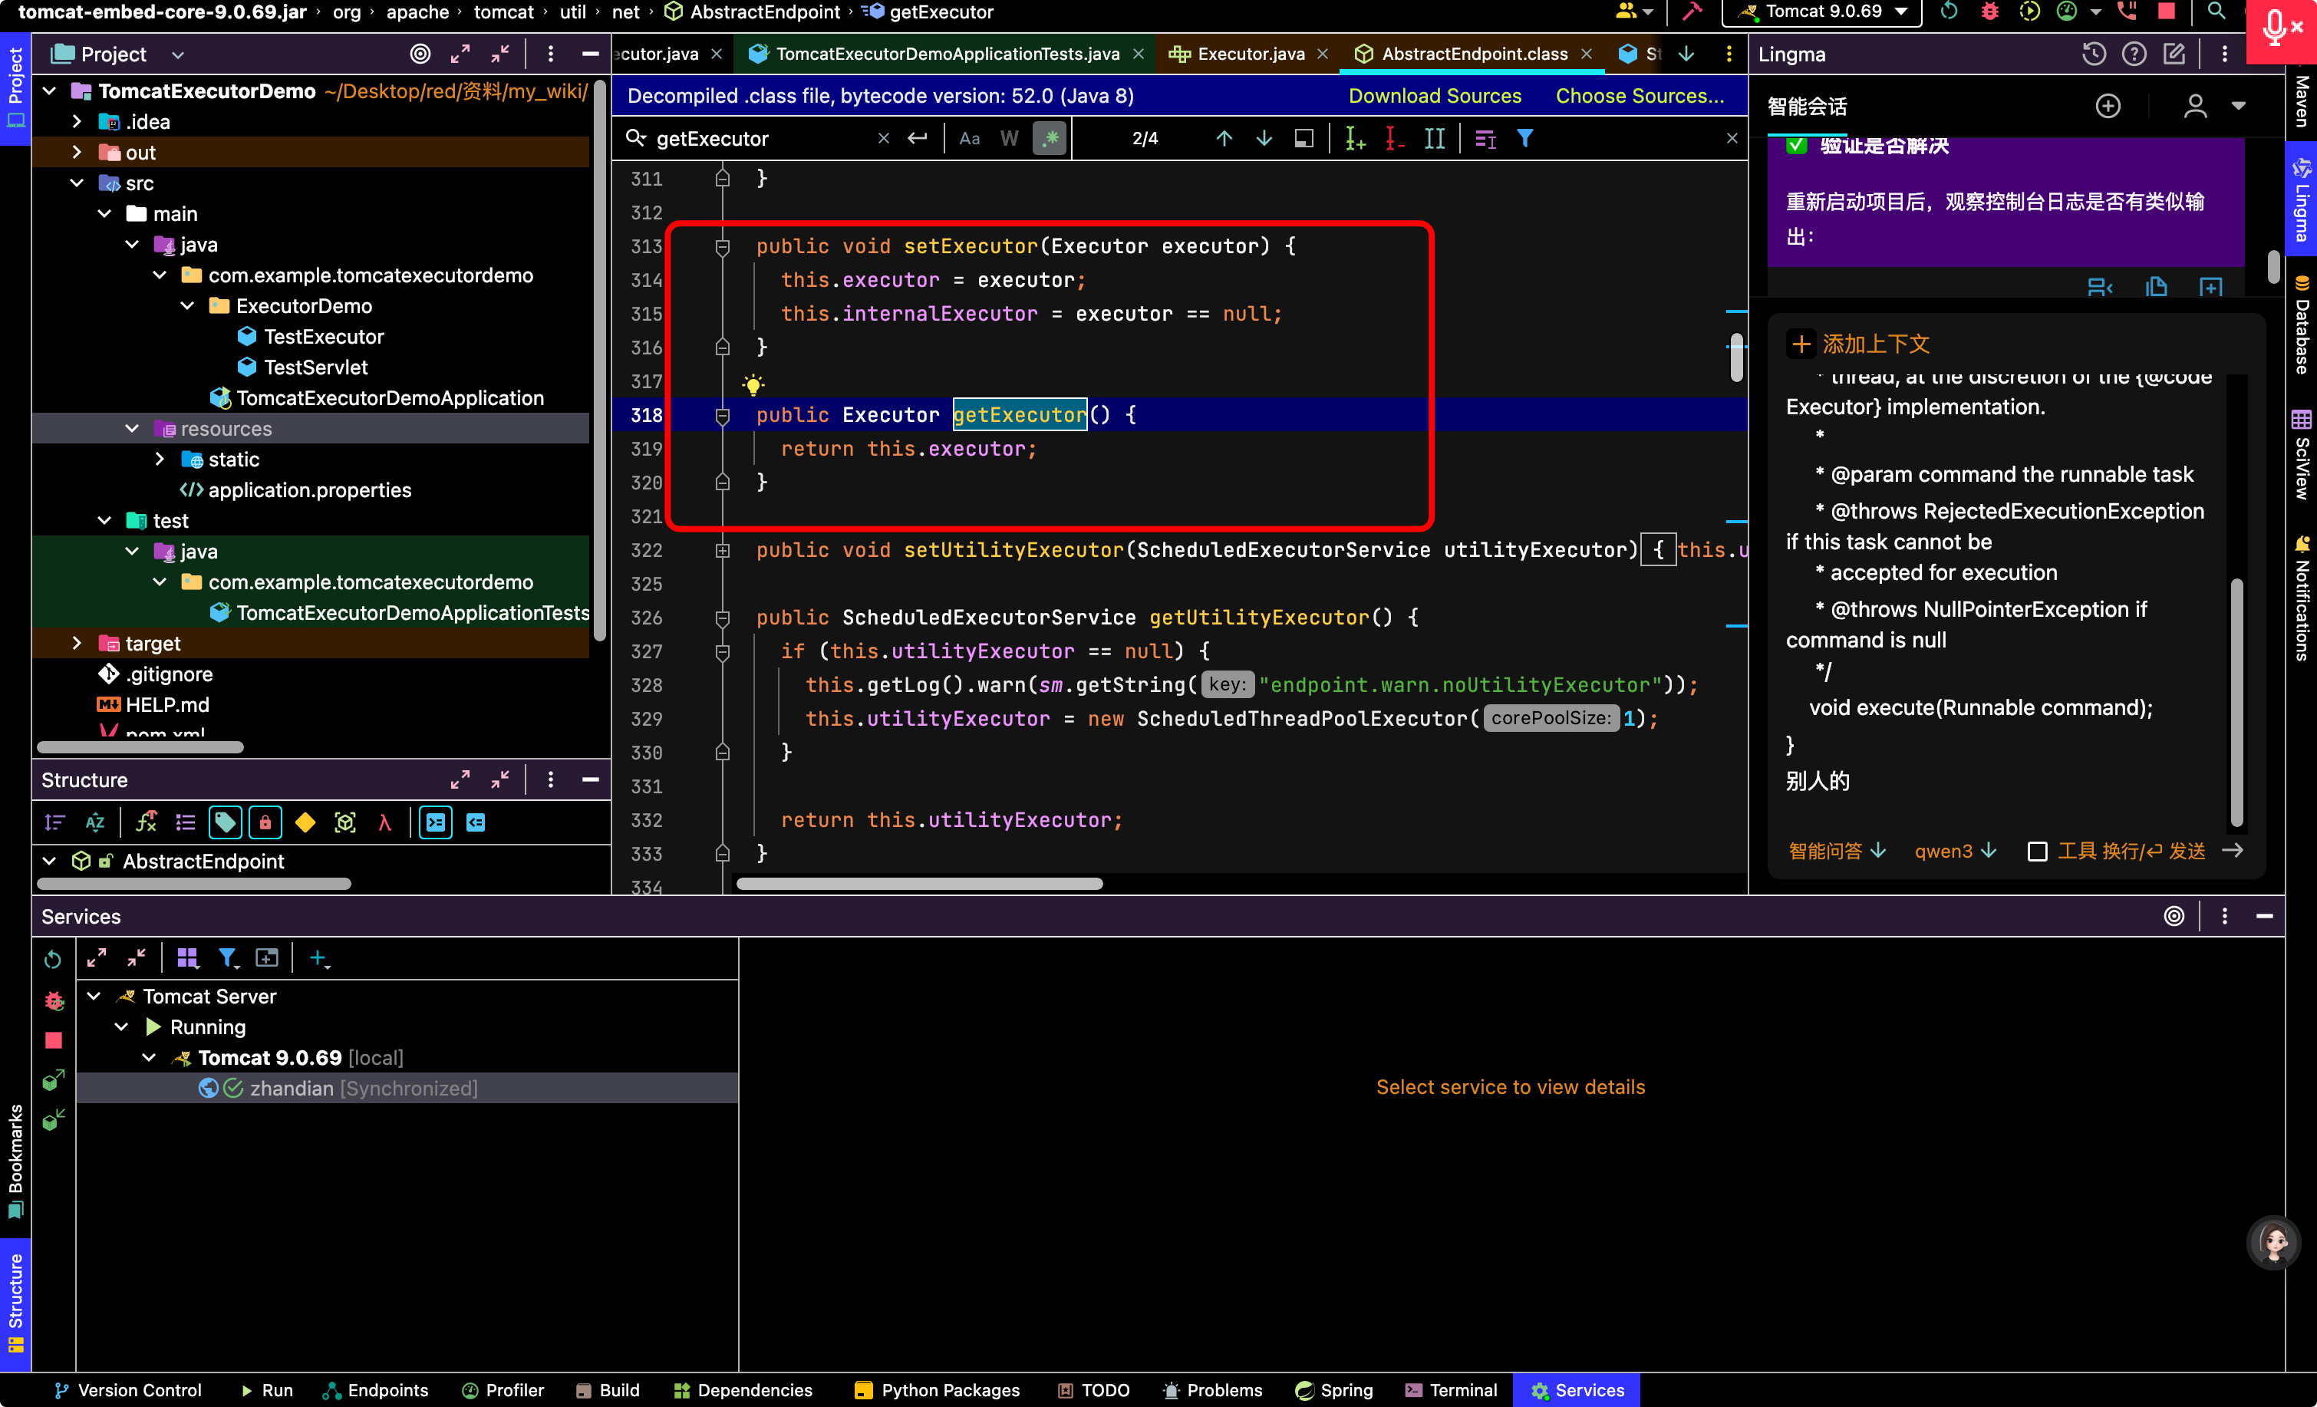
Task: Open the Version Control tool window
Action: 128,1392
